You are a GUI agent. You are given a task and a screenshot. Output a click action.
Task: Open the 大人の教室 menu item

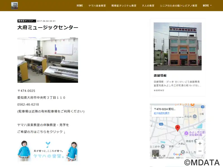click(x=148, y=6)
